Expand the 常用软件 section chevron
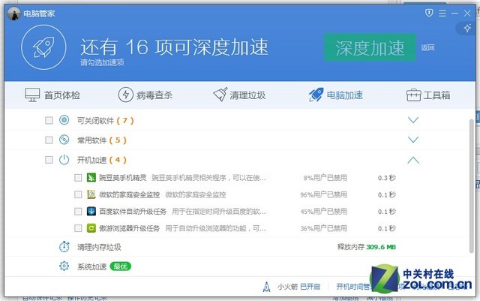Screen dimensions: 480x301 click(412, 140)
